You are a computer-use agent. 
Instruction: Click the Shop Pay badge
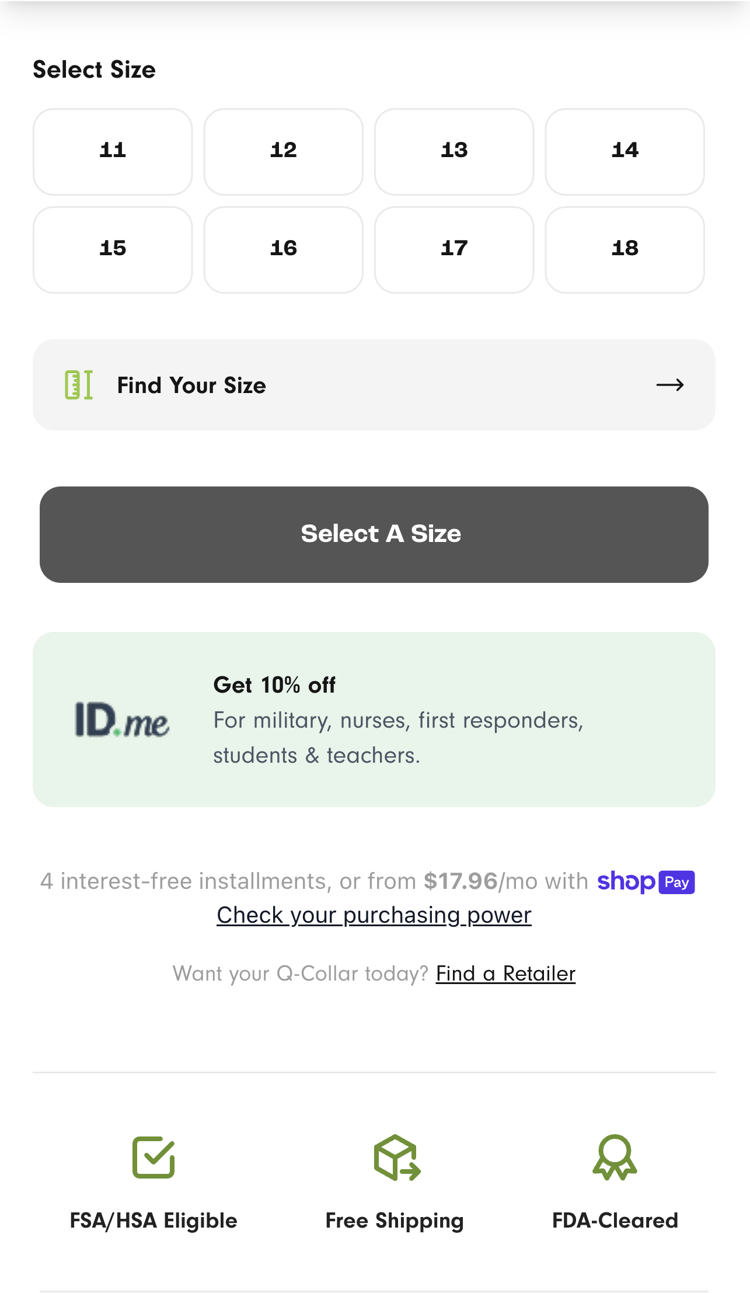click(646, 882)
